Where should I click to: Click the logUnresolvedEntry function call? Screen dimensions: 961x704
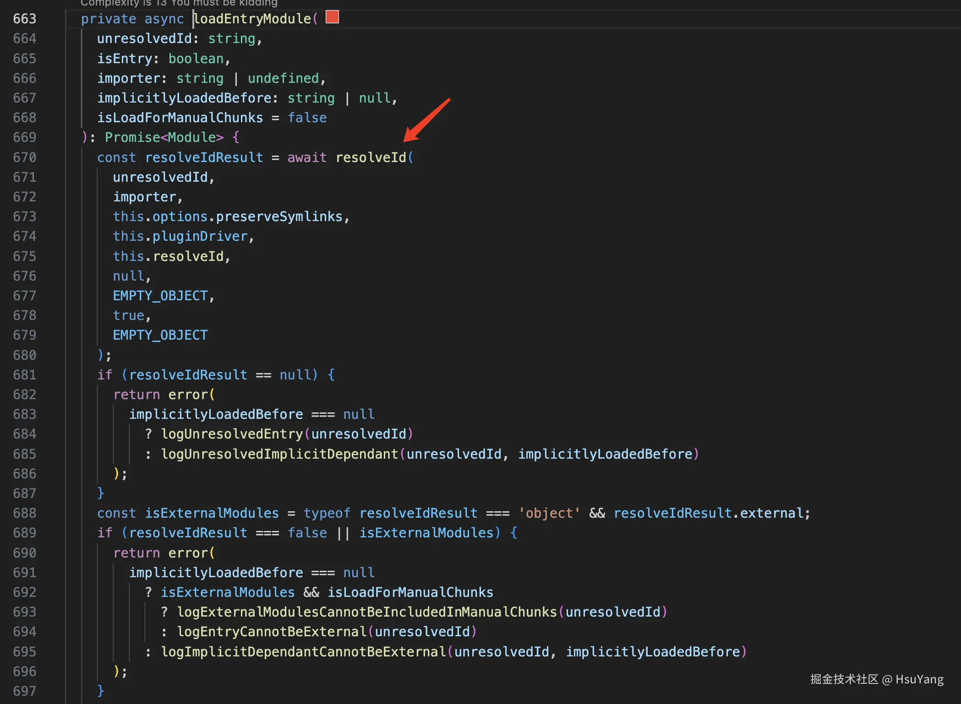tap(232, 434)
